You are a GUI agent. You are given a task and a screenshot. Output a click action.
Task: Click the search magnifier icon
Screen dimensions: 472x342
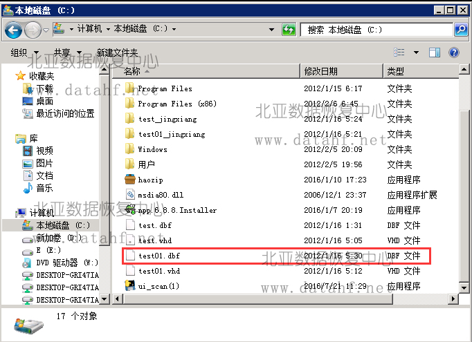click(460, 30)
